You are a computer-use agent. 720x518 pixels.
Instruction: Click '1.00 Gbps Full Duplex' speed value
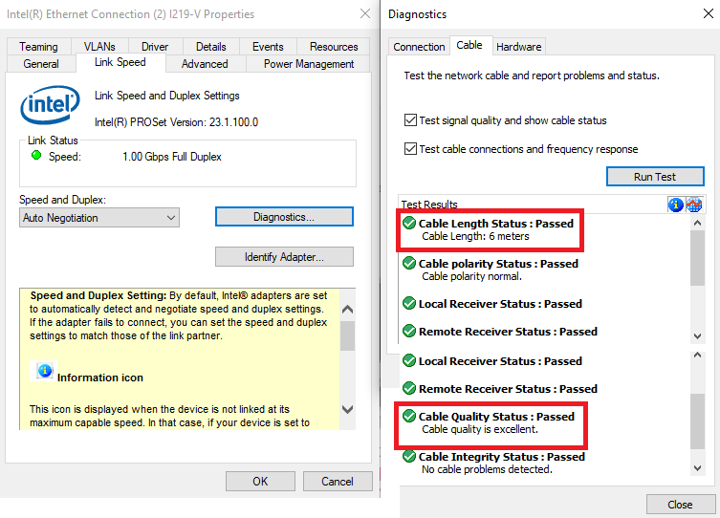click(x=172, y=157)
